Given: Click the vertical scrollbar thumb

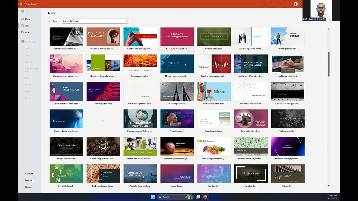Looking at the screenshot, I should (x=329, y=64).
